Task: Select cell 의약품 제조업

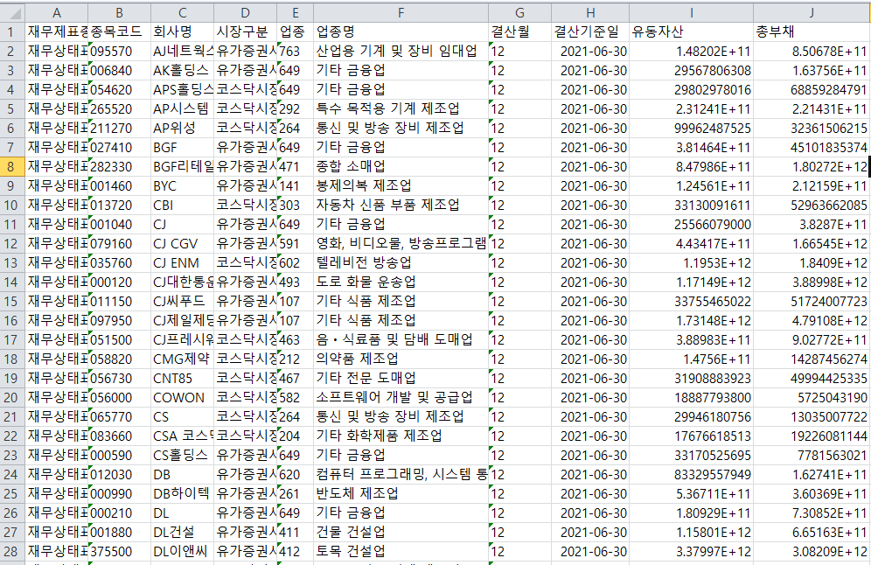Action: pyautogui.click(x=401, y=359)
